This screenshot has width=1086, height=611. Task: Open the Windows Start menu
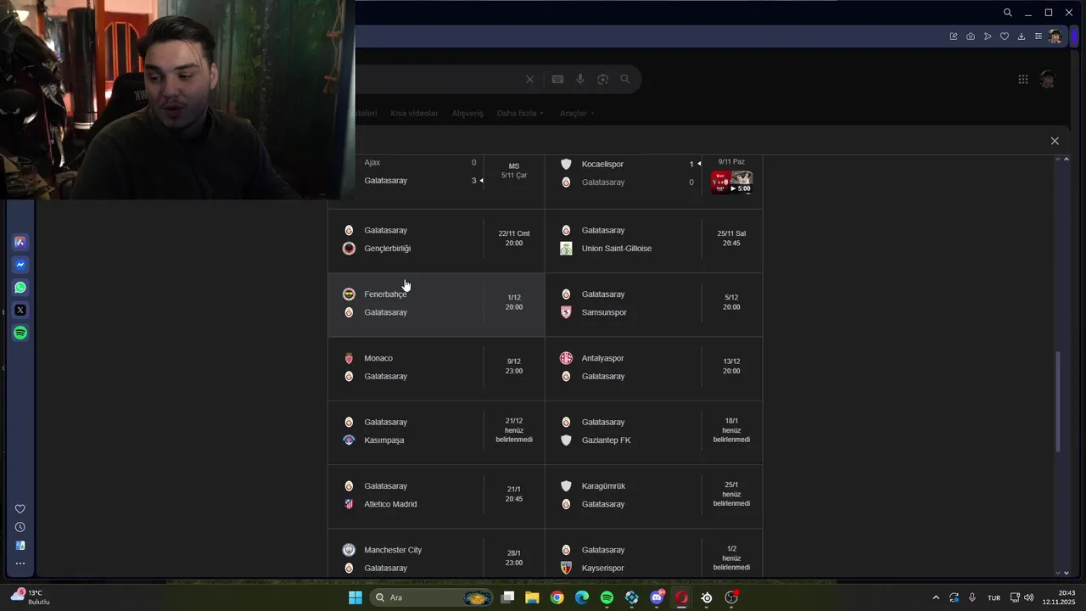[x=355, y=597]
